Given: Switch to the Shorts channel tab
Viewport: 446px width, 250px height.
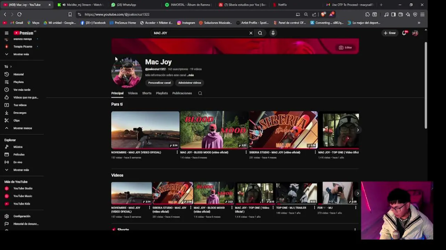Looking at the screenshot, I should (x=147, y=93).
